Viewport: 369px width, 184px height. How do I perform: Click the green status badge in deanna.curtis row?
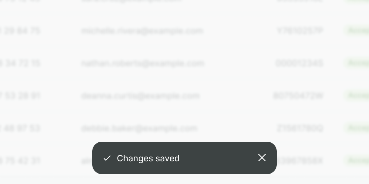(x=357, y=95)
